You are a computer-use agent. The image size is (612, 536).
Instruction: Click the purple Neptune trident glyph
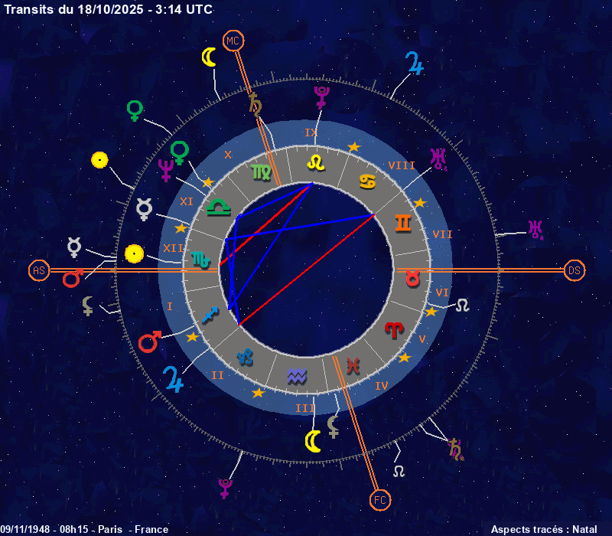point(164,170)
